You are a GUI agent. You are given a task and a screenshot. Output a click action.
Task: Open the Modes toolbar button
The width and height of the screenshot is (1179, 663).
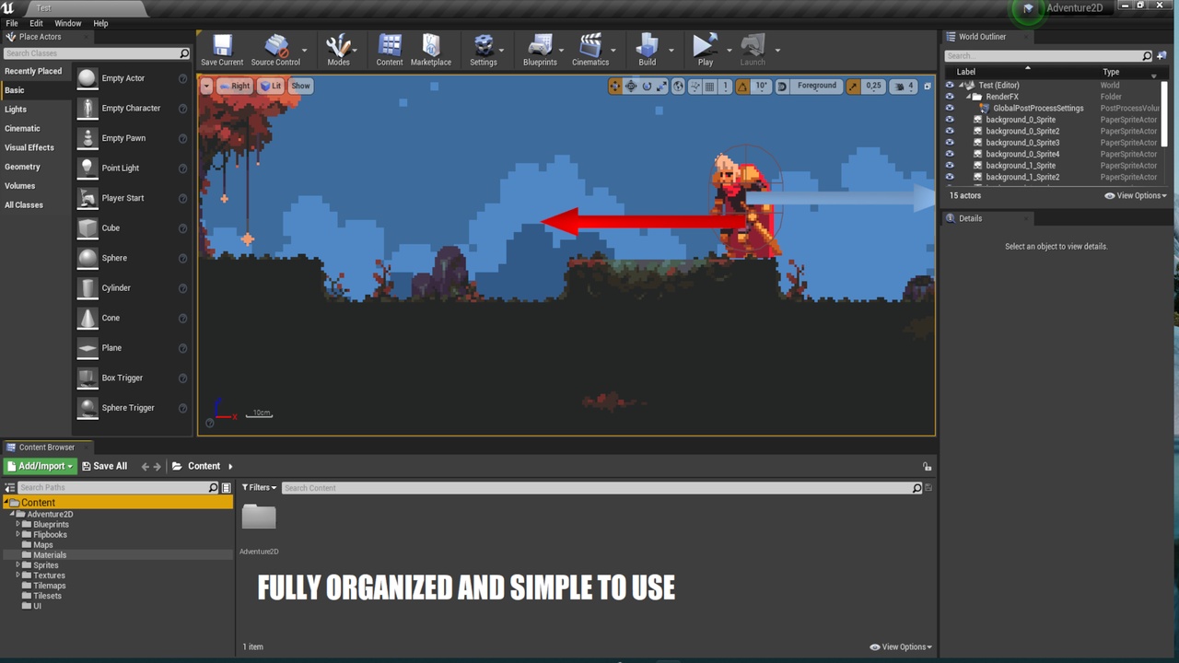coord(338,50)
